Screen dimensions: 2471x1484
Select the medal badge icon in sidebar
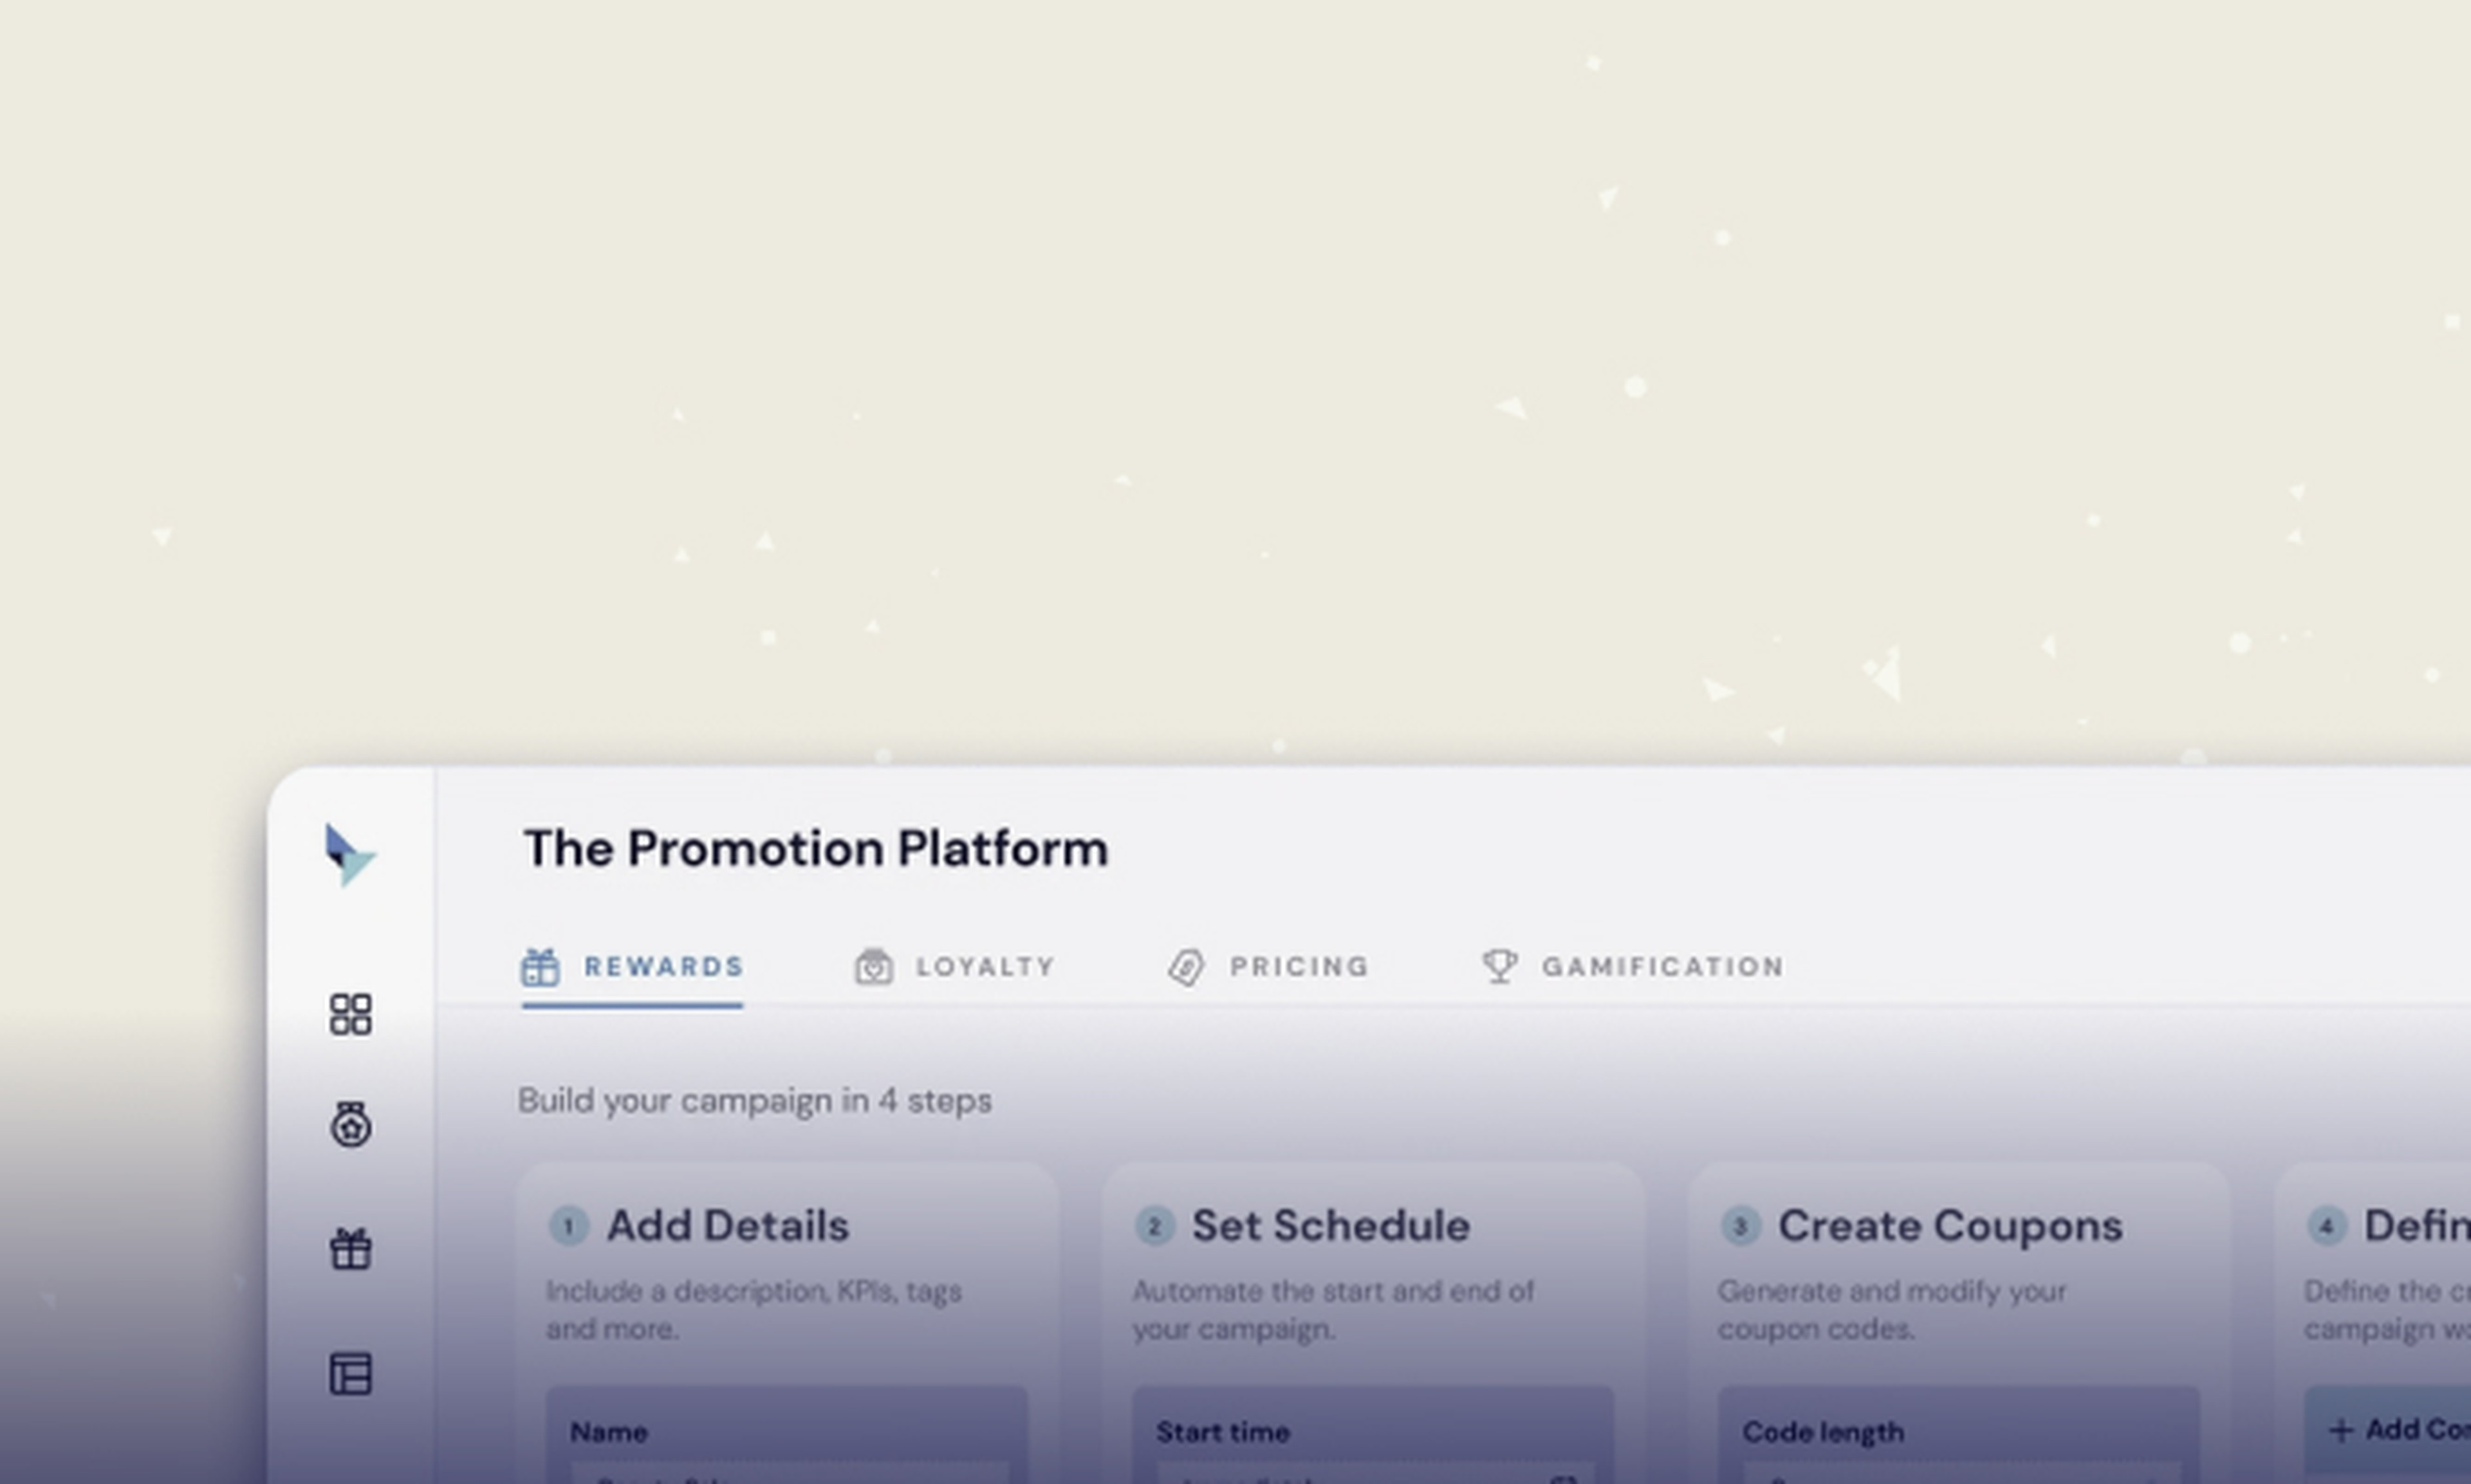click(351, 1124)
